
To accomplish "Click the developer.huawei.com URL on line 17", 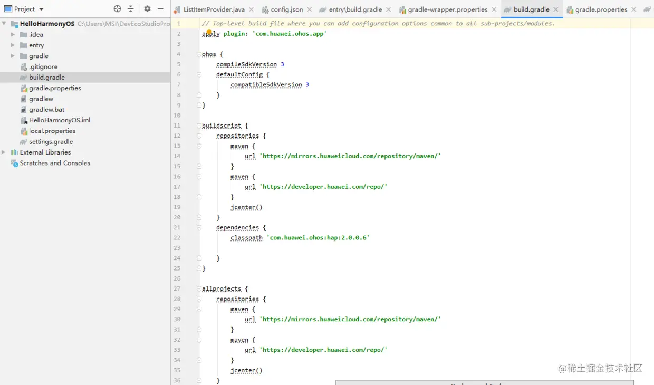I will [x=323, y=187].
